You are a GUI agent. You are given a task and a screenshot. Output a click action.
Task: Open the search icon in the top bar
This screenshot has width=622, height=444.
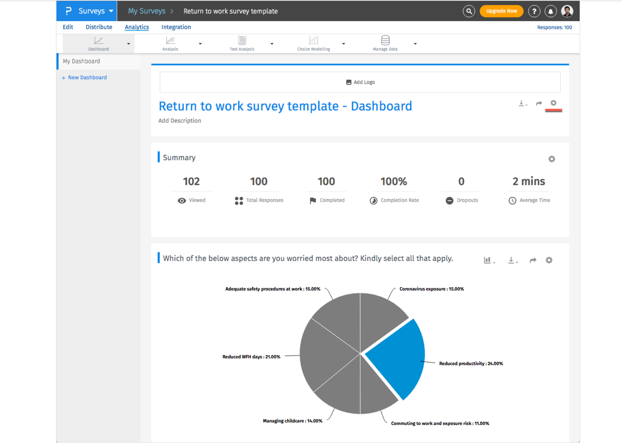[x=469, y=11]
